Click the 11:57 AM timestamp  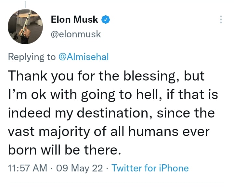[x=27, y=168]
